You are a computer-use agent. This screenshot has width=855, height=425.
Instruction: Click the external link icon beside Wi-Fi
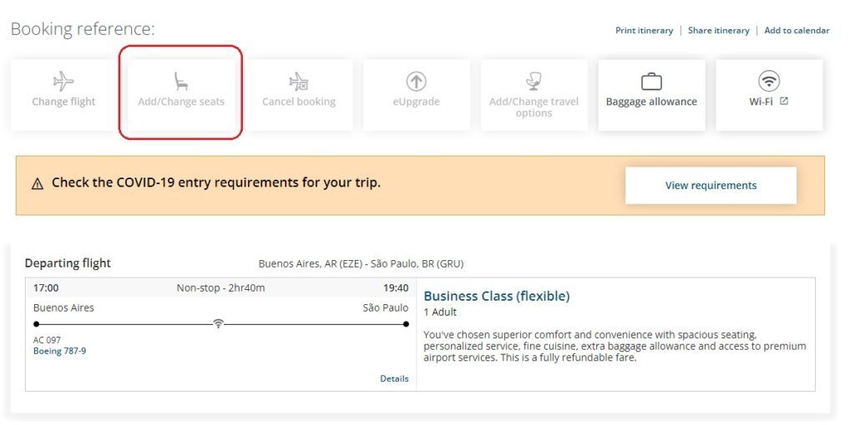(x=783, y=101)
